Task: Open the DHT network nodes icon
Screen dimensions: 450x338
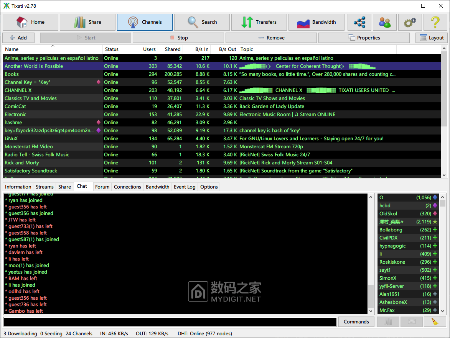Action: tap(359, 22)
